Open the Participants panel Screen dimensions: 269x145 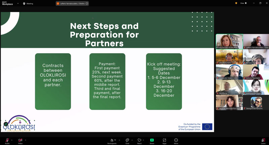click(112, 140)
